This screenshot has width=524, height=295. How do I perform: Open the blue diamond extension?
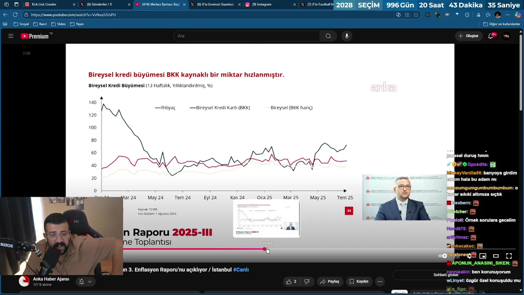[457, 15]
